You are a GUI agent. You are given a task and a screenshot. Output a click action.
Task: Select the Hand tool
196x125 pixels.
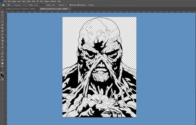(2, 63)
